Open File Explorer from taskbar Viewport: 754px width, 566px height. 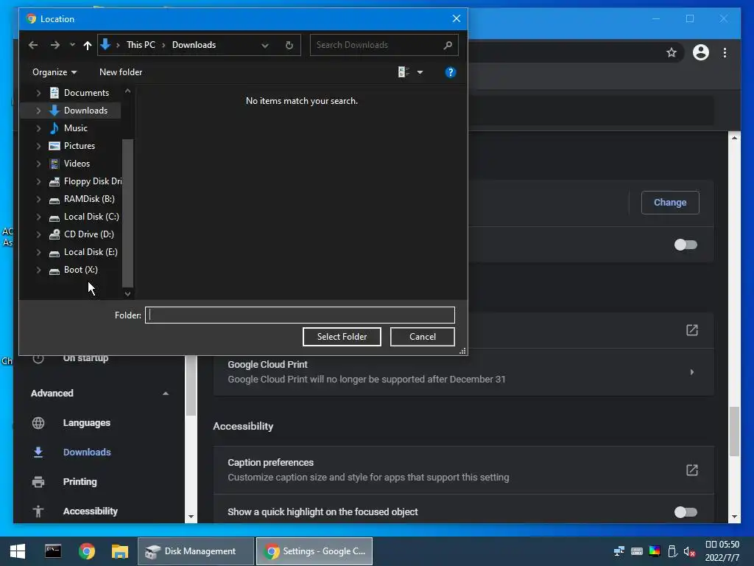(x=120, y=551)
